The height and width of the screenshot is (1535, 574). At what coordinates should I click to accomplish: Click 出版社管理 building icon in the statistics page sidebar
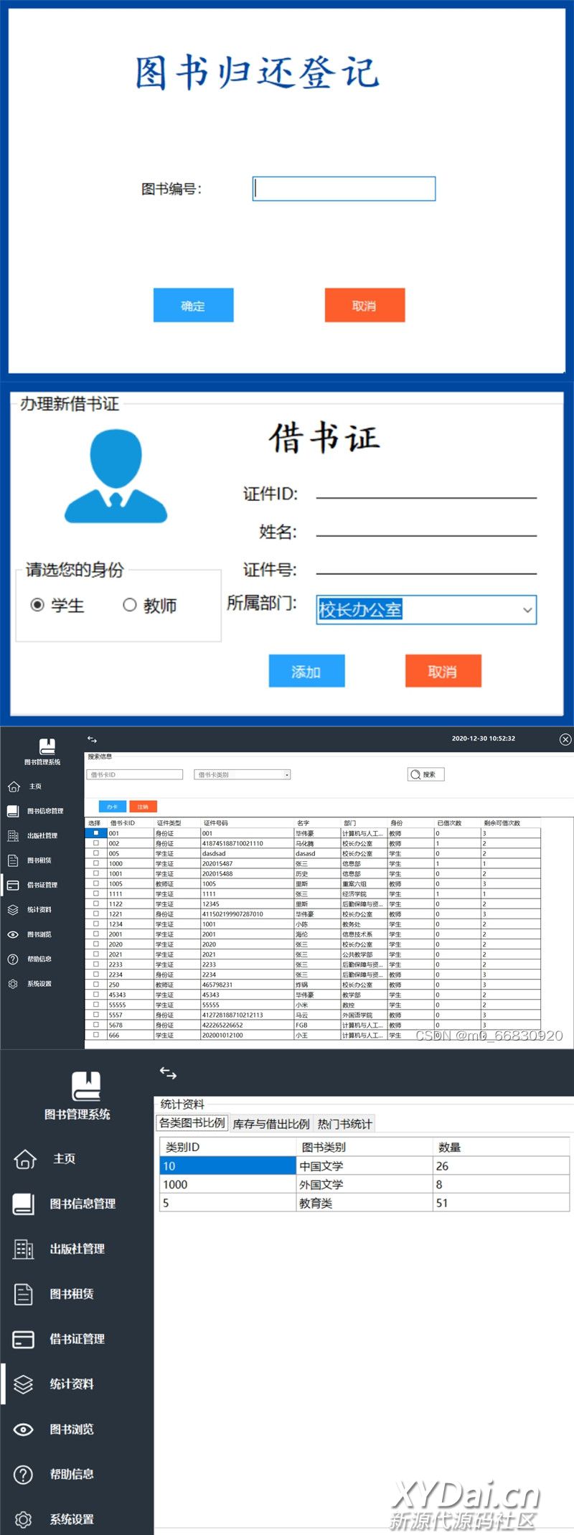(x=24, y=1249)
